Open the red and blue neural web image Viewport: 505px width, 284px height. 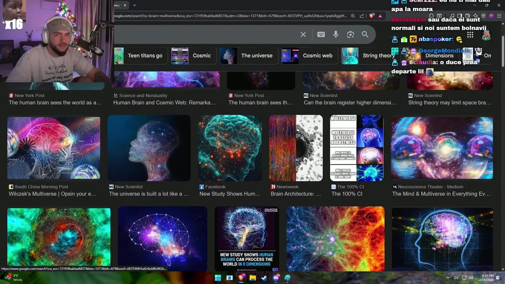(x=335, y=239)
